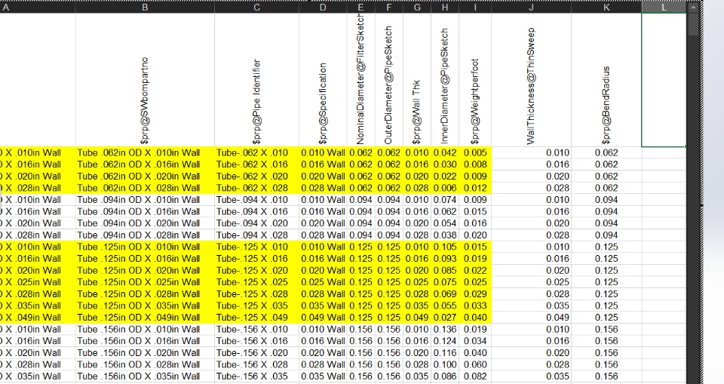Click the InnerDiameter@PipeSketch header cell

tap(445, 80)
